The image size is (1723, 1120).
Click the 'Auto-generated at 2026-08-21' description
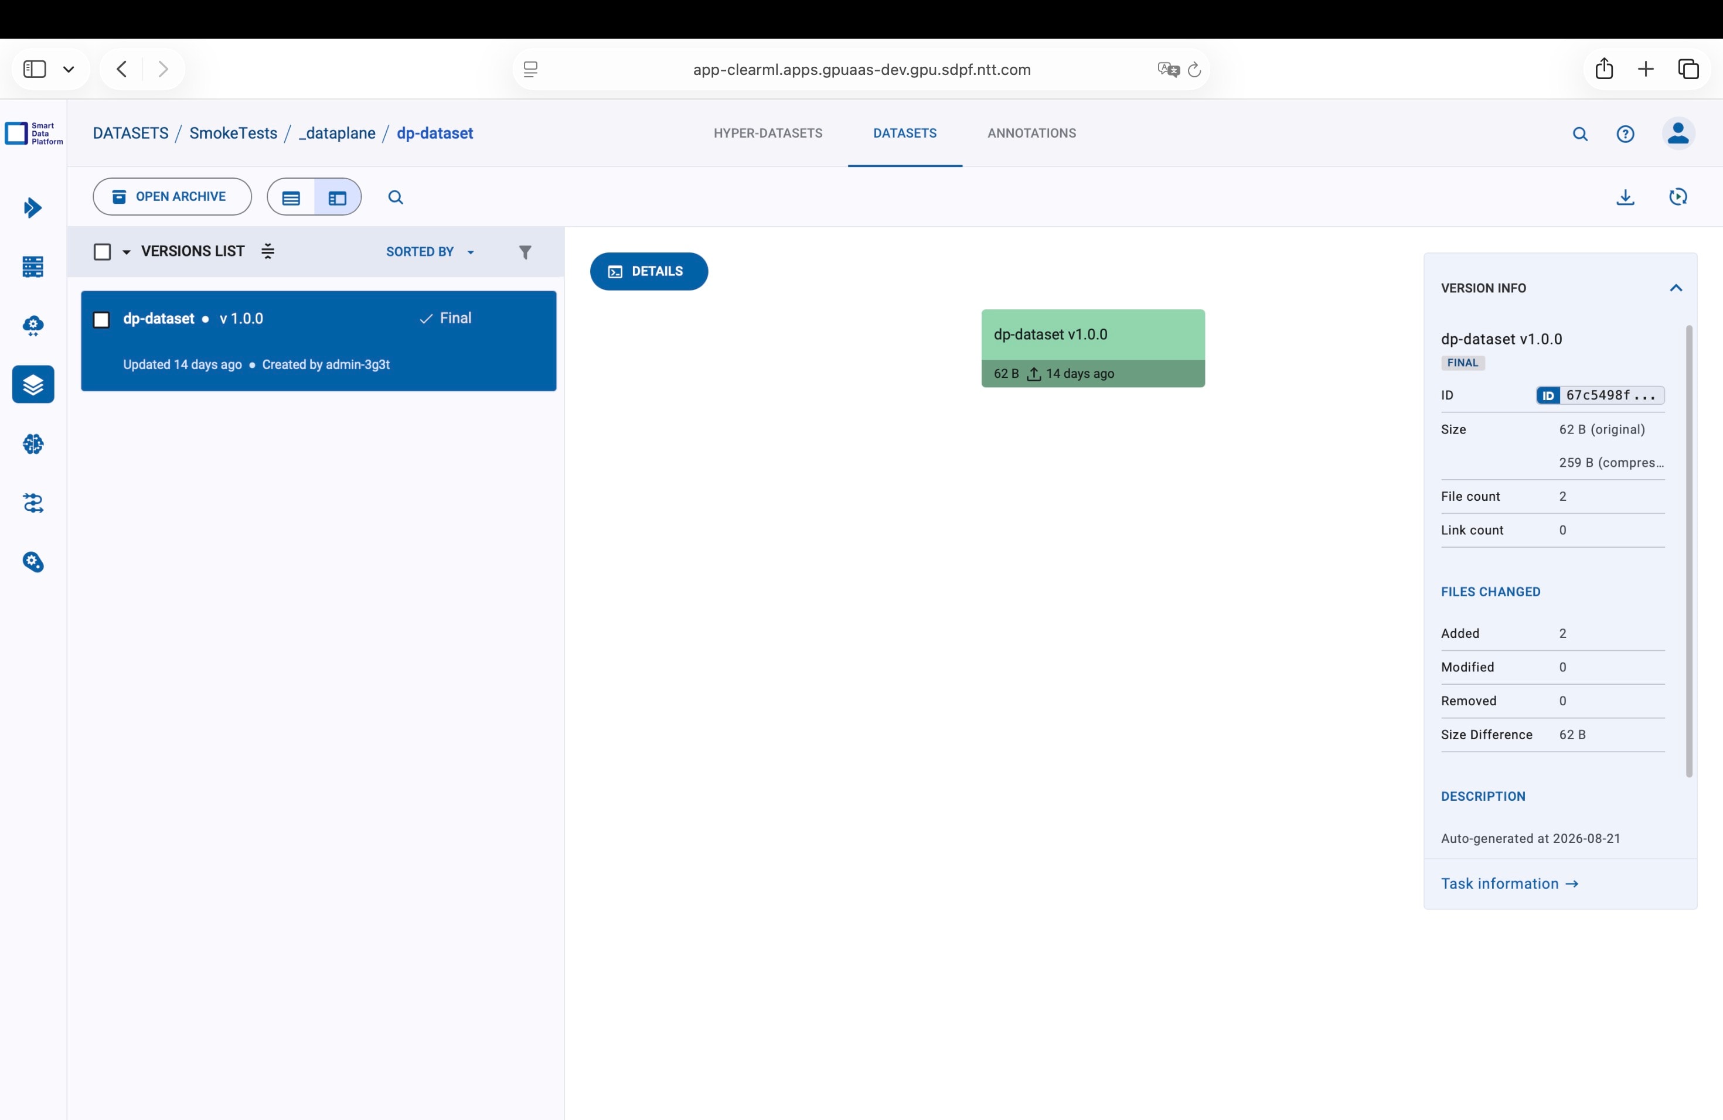pyautogui.click(x=1530, y=839)
